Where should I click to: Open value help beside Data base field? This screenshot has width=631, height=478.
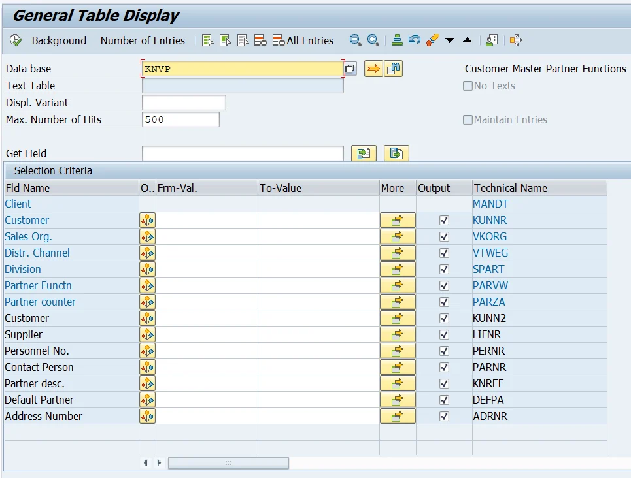pyautogui.click(x=350, y=69)
